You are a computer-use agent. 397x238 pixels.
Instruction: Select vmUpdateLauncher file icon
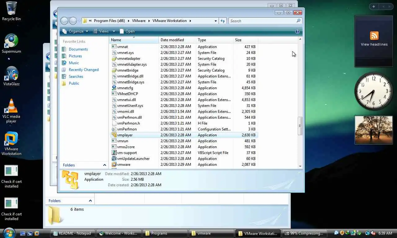(x=114, y=159)
